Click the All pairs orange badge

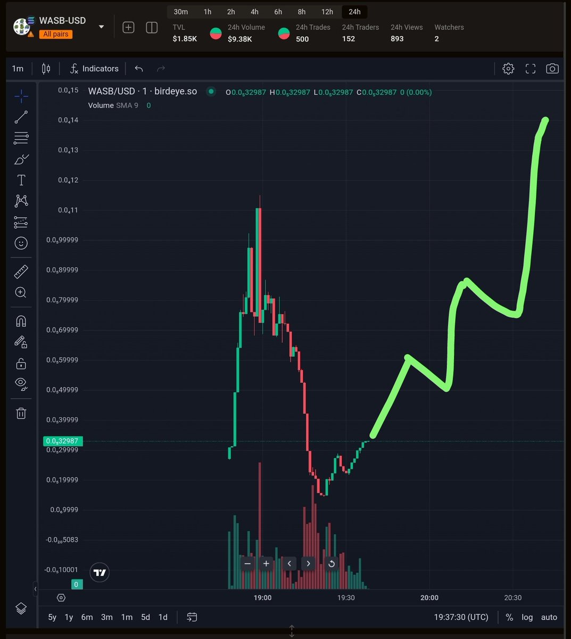56,34
